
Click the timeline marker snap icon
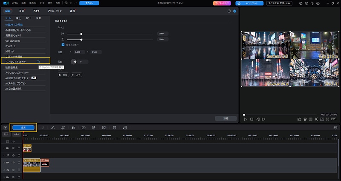pyautogui.click(x=16, y=134)
